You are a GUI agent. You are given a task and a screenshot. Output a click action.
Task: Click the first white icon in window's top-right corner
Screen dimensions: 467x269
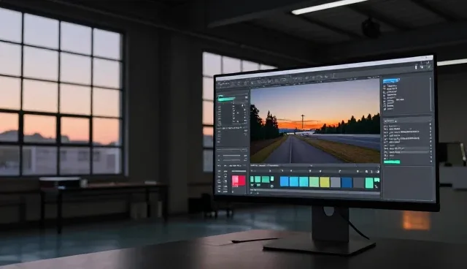click(x=416, y=67)
